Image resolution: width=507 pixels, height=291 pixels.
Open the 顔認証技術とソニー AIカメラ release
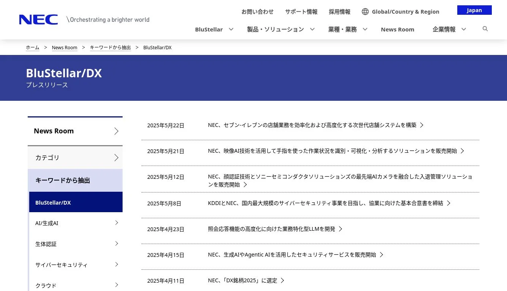tap(340, 180)
